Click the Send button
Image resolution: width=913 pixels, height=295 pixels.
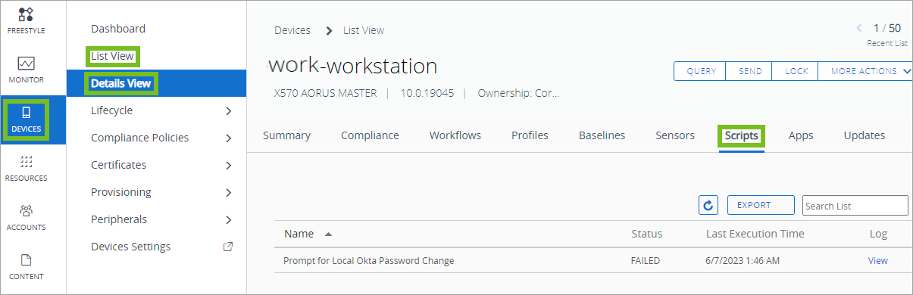750,71
